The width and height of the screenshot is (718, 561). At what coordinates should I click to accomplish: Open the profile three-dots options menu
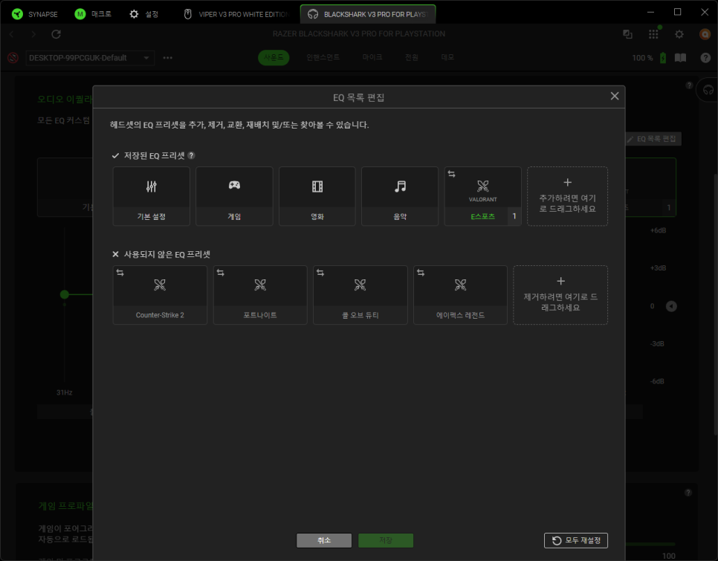[168, 58]
